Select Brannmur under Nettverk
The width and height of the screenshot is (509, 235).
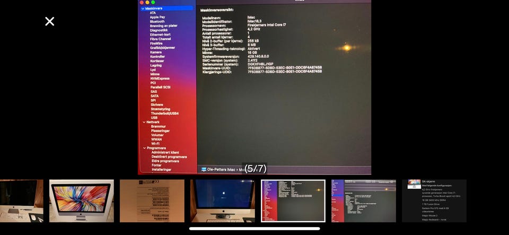pyautogui.click(x=159, y=126)
